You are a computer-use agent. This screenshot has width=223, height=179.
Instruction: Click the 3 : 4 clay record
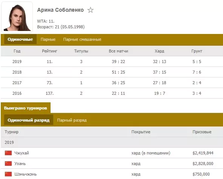click(x=197, y=93)
